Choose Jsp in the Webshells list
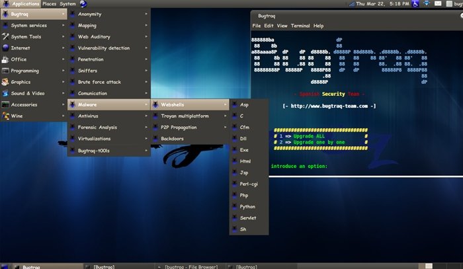 (249, 173)
